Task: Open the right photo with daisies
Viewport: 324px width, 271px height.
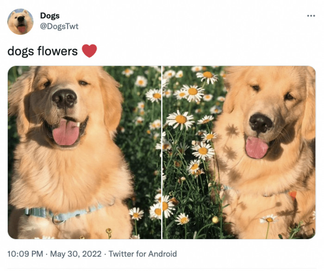Action: click(239, 152)
